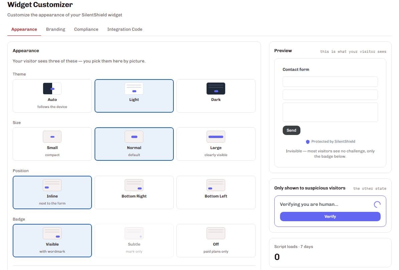
Task: Choose the Inline position option
Action: (x=52, y=192)
